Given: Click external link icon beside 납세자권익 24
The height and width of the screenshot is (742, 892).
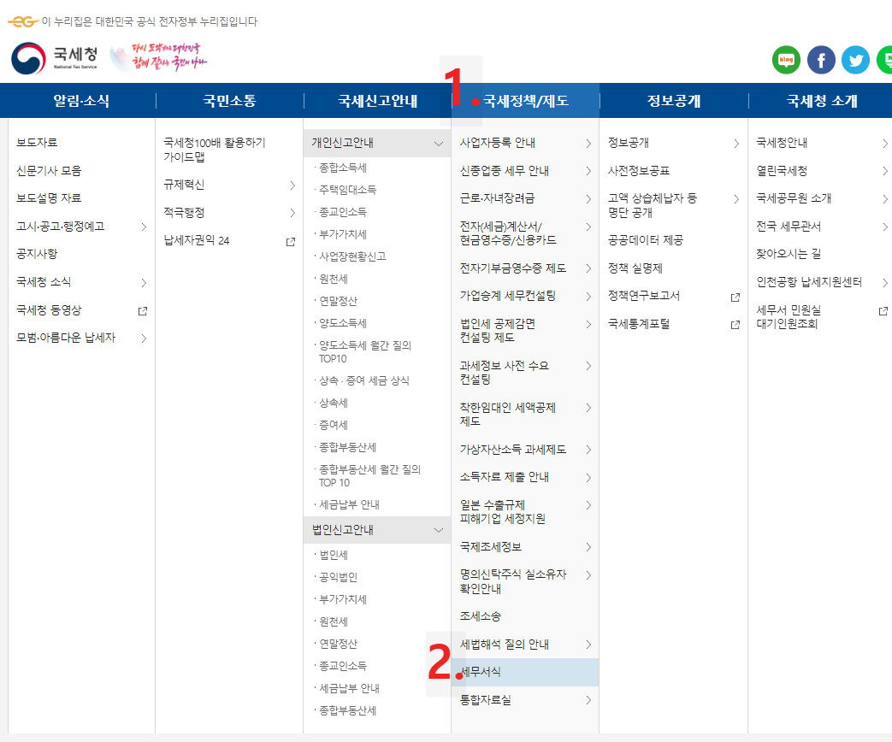Looking at the screenshot, I should 291,242.
